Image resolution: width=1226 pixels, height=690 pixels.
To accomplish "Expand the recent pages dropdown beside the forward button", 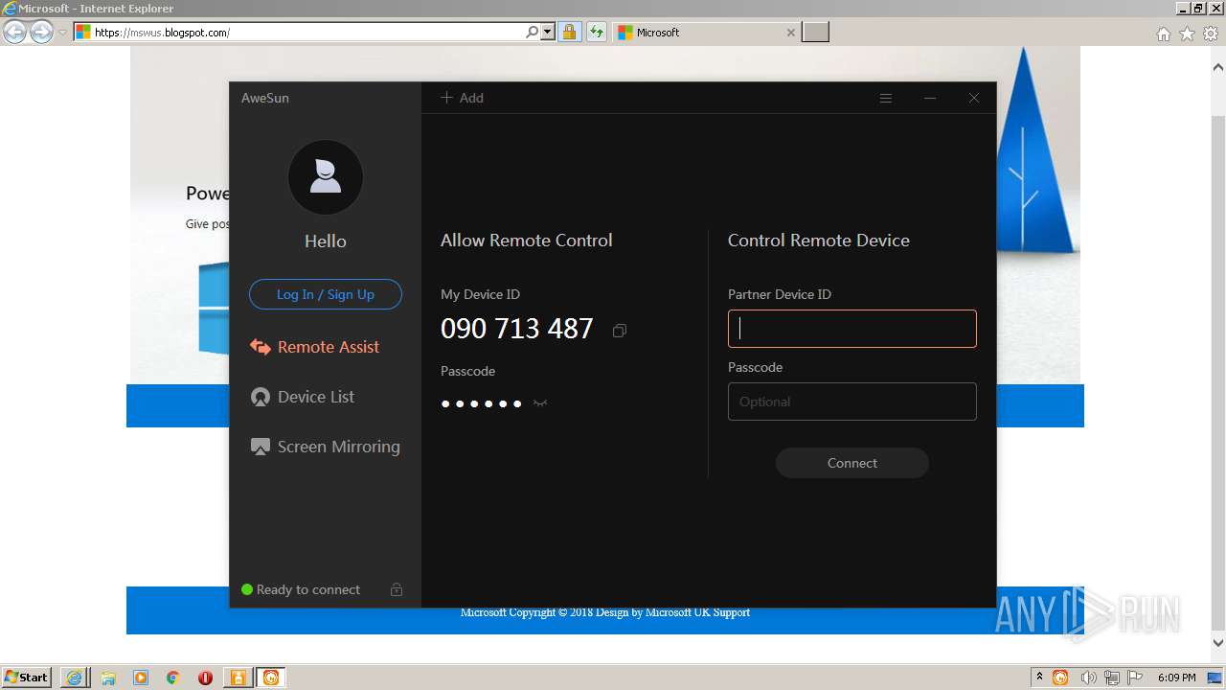I will tap(63, 33).
